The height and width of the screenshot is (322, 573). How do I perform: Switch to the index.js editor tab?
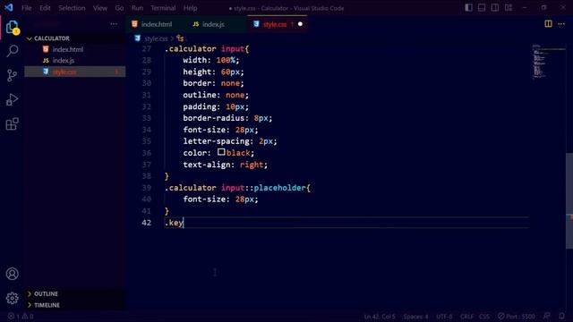[x=216, y=24]
